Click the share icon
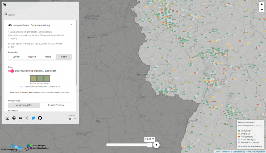The image size is (266, 153). coord(27,118)
